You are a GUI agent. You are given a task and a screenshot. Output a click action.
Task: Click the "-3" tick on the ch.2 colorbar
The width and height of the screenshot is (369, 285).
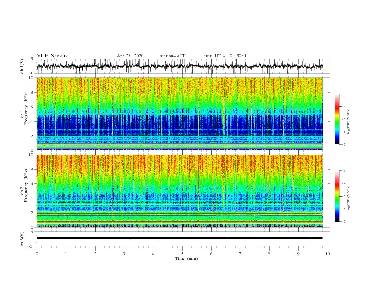point(344,171)
